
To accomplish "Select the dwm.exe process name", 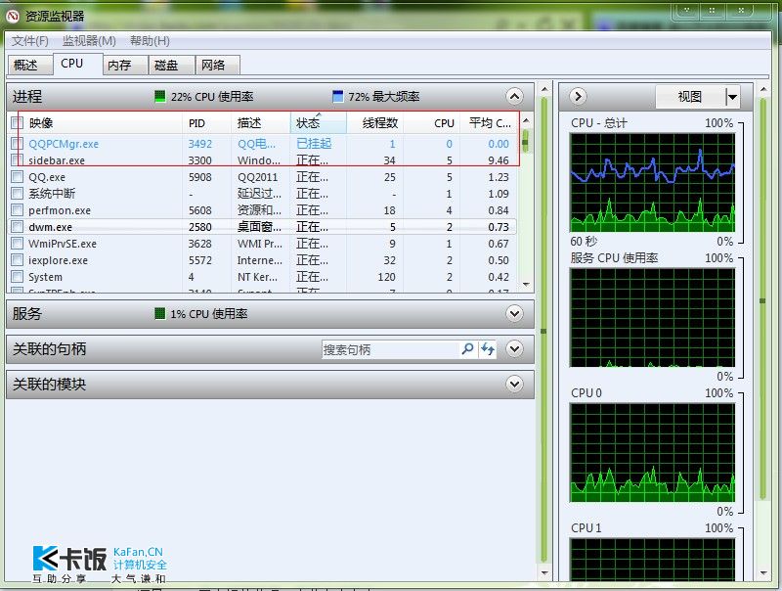I will click(x=50, y=227).
